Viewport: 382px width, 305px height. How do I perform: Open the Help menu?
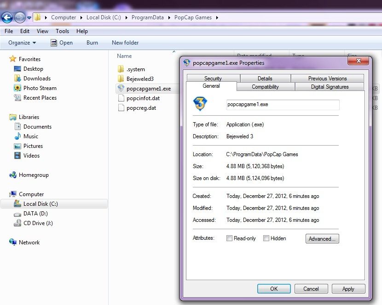click(82, 31)
